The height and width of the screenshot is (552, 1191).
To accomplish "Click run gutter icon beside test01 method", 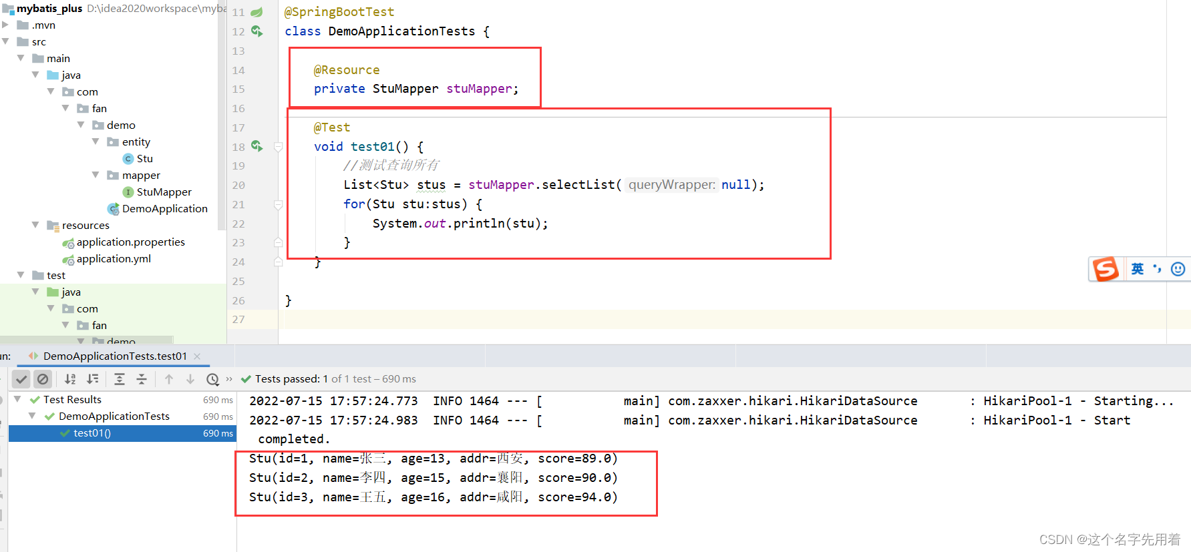I will [x=257, y=146].
